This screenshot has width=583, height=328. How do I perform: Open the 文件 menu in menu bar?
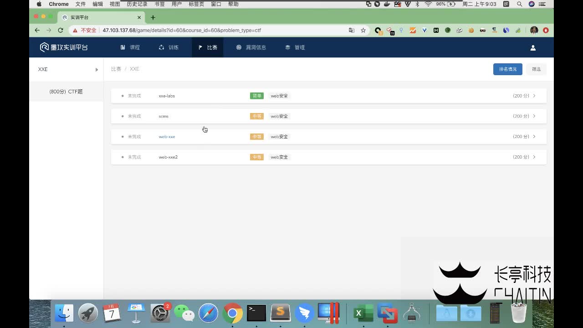pos(81,4)
